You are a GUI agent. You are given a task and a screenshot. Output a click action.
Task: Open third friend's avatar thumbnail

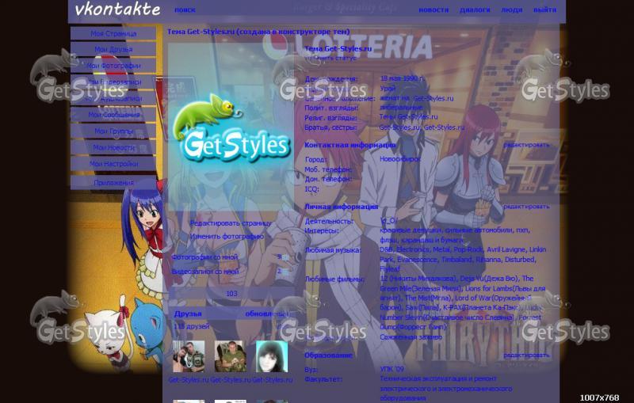pos(272,356)
